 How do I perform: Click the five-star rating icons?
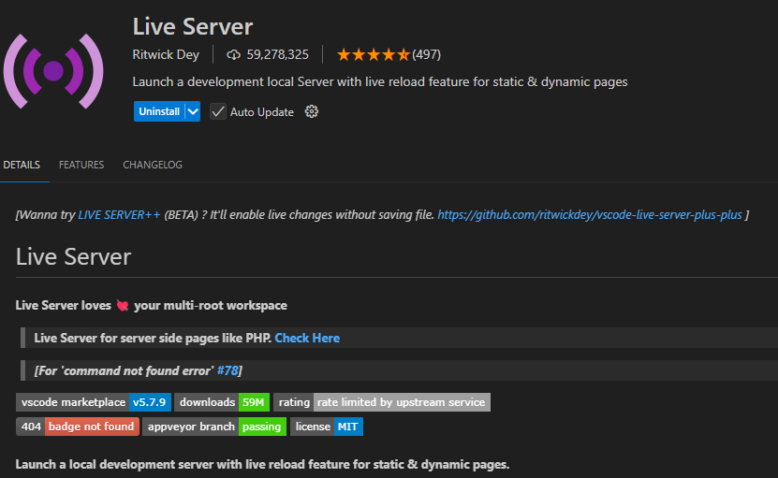(373, 54)
